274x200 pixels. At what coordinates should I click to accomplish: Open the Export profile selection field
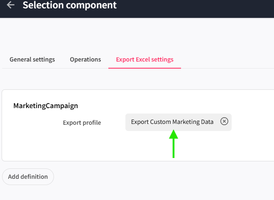pos(172,122)
